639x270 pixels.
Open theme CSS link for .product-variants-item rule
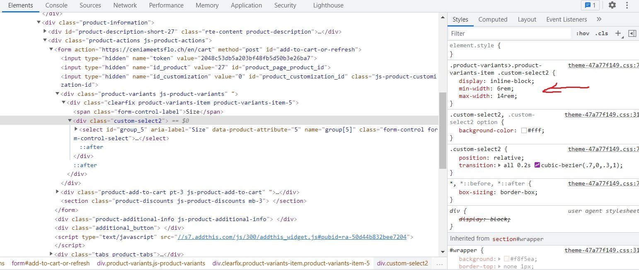[603, 65]
